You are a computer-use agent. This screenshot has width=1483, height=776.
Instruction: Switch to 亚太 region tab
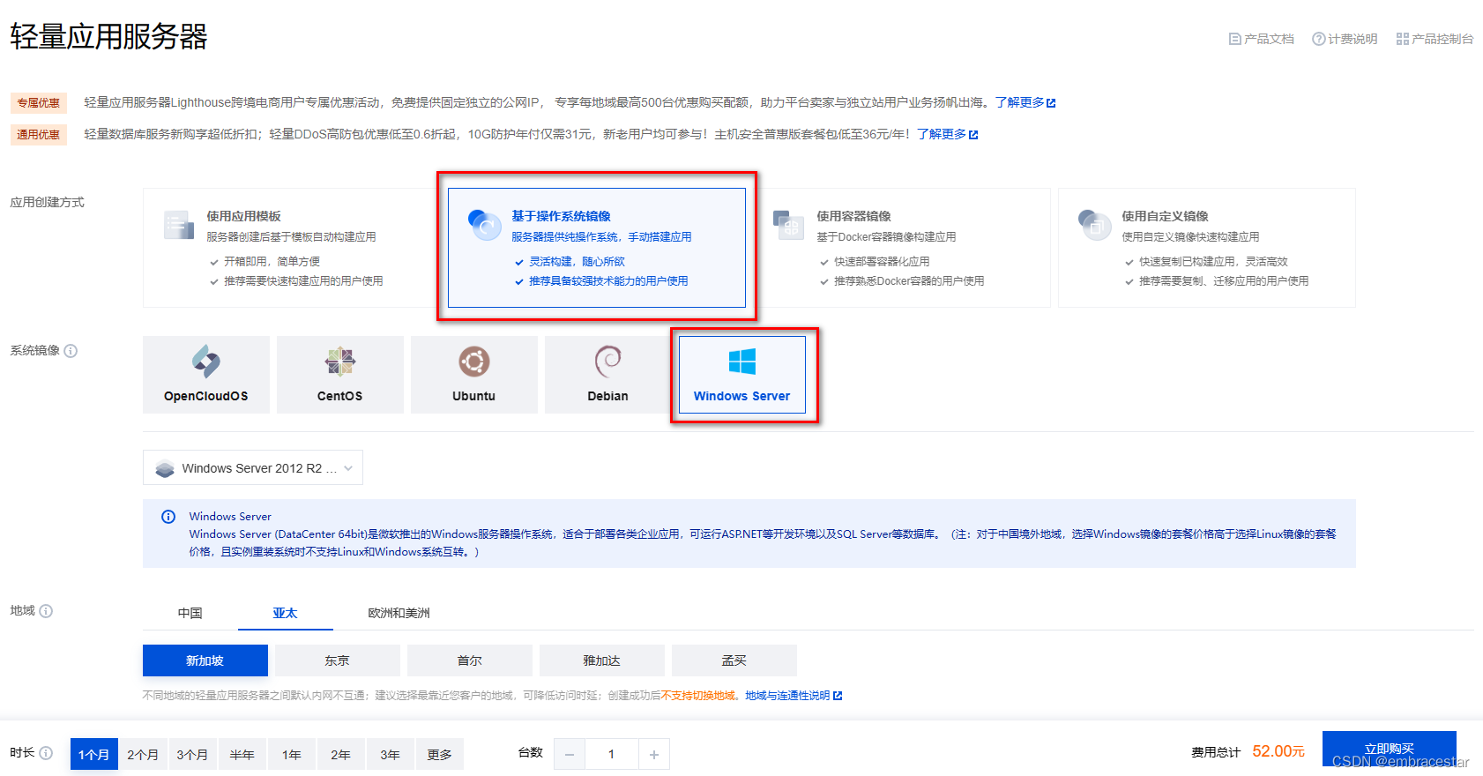(286, 613)
